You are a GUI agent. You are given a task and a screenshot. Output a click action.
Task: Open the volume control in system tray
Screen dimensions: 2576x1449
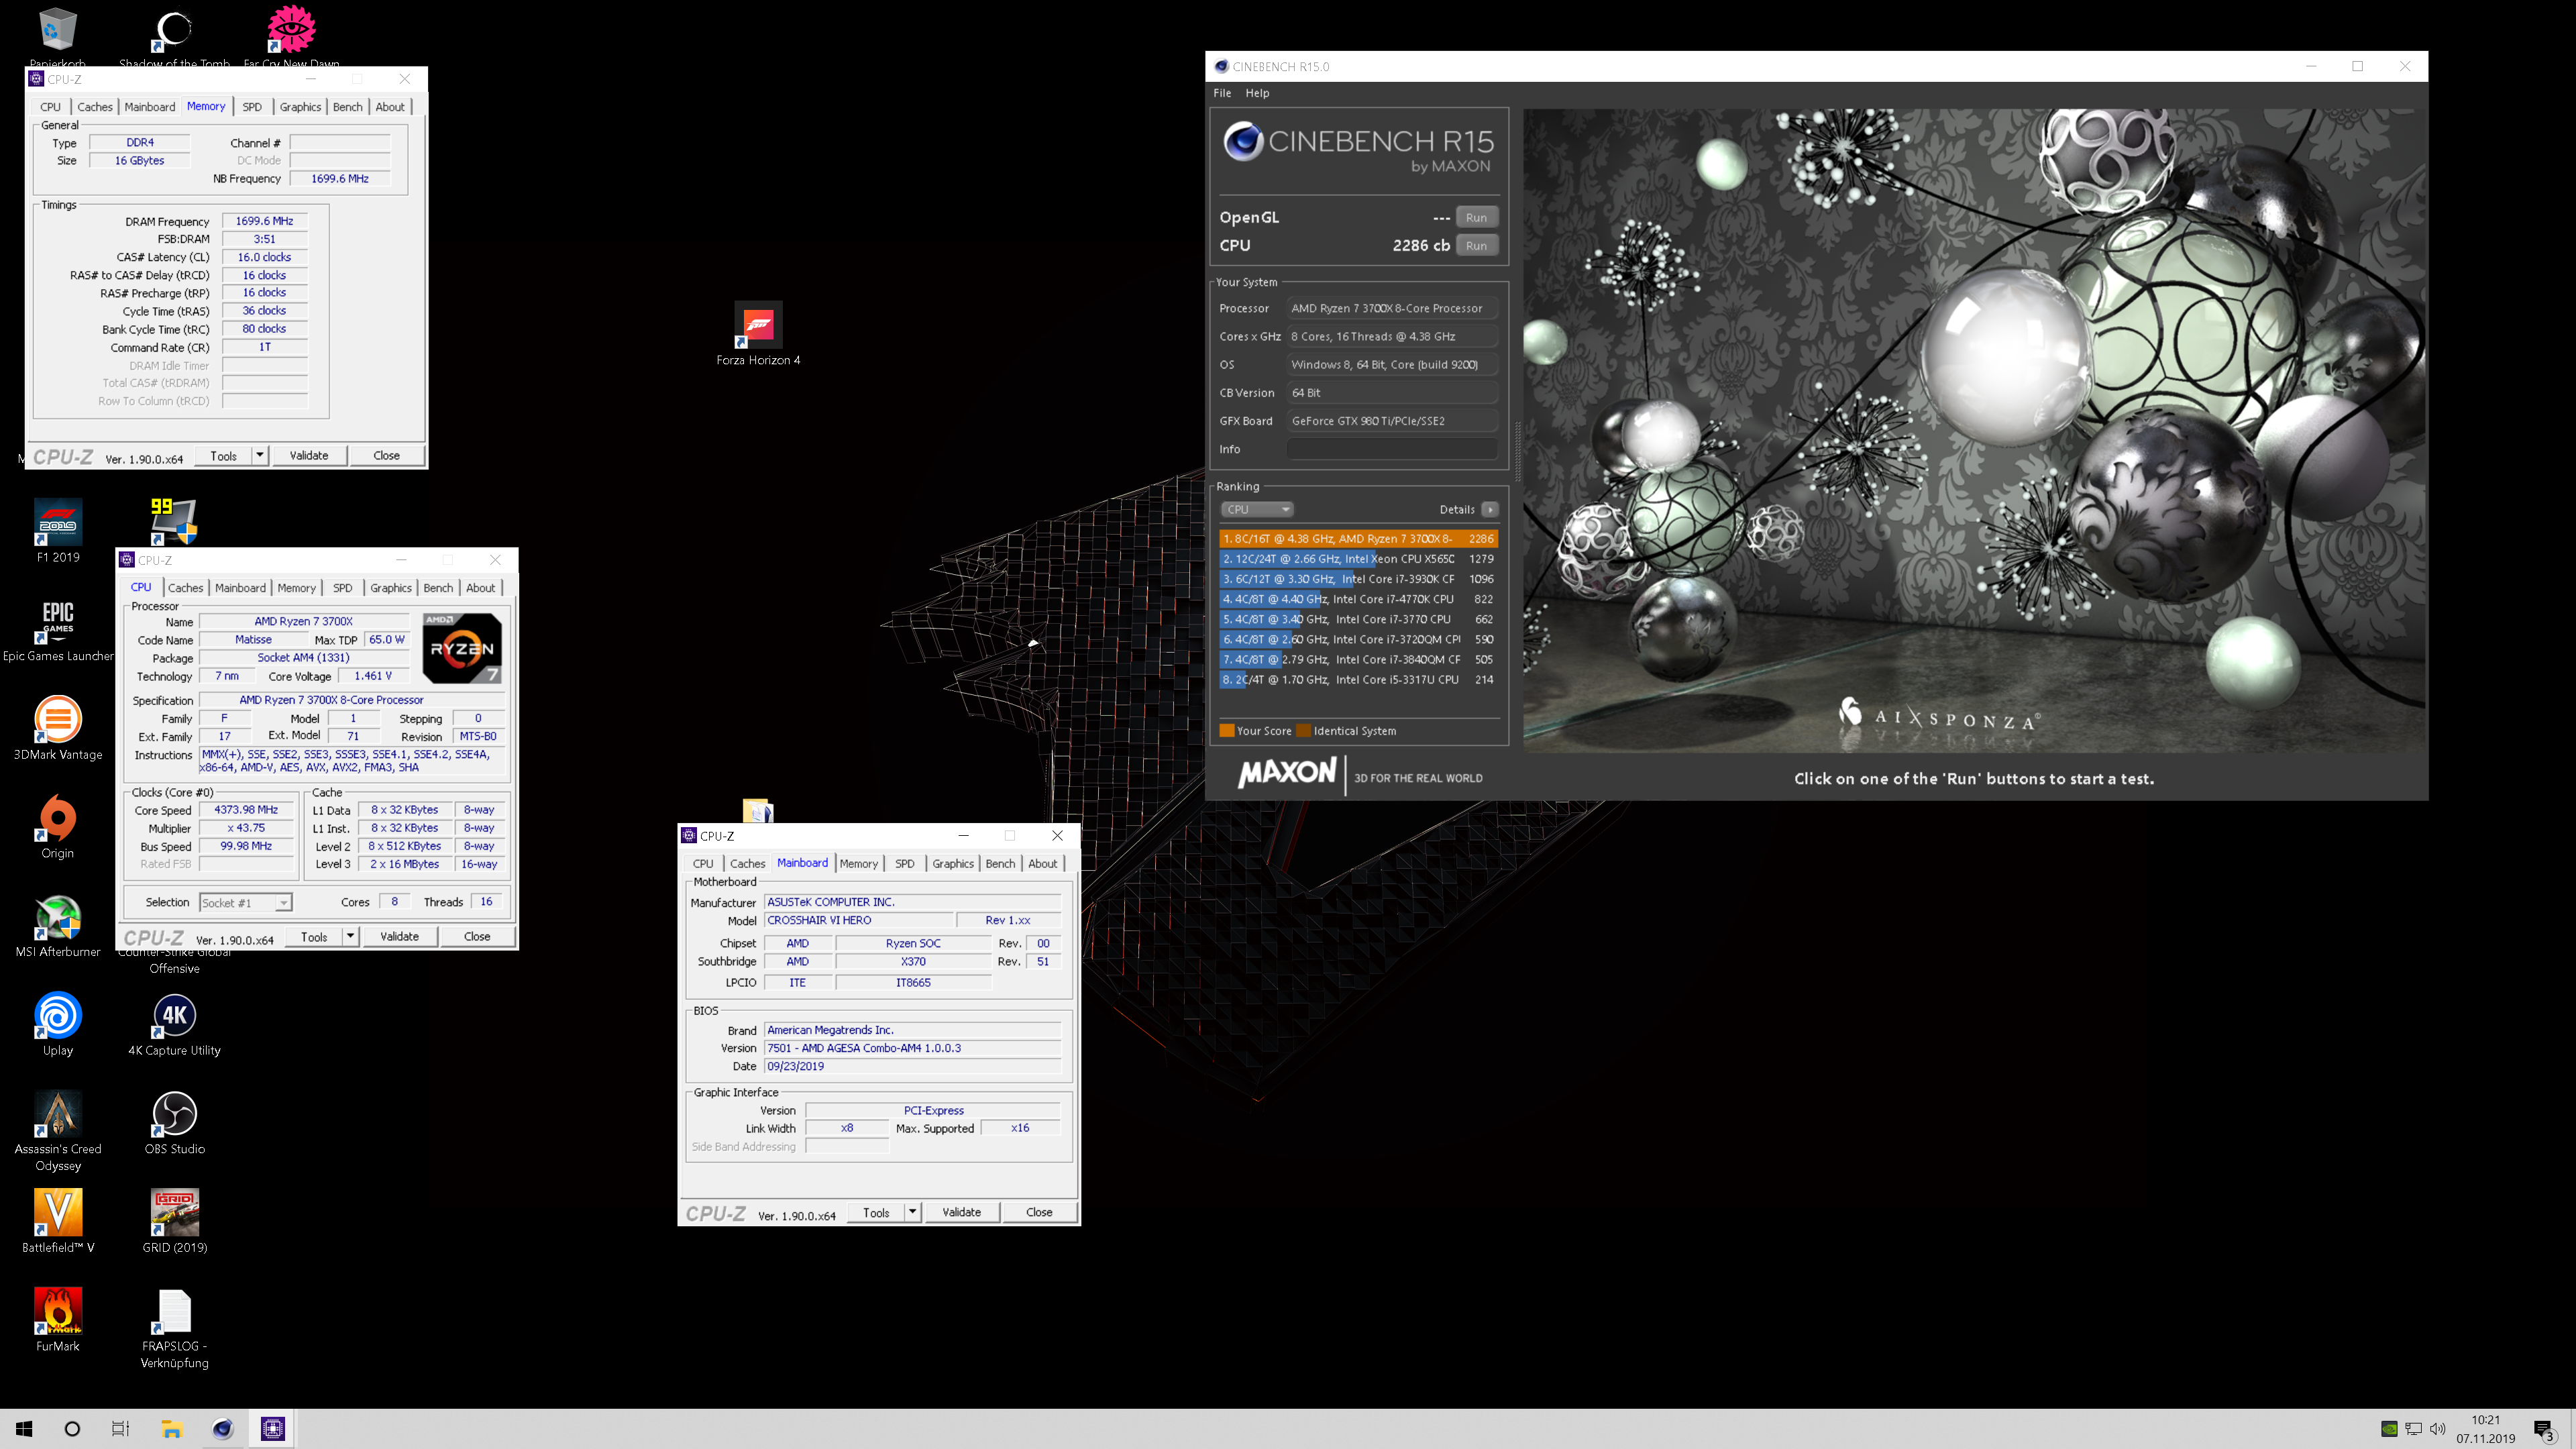click(x=2438, y=1429)
